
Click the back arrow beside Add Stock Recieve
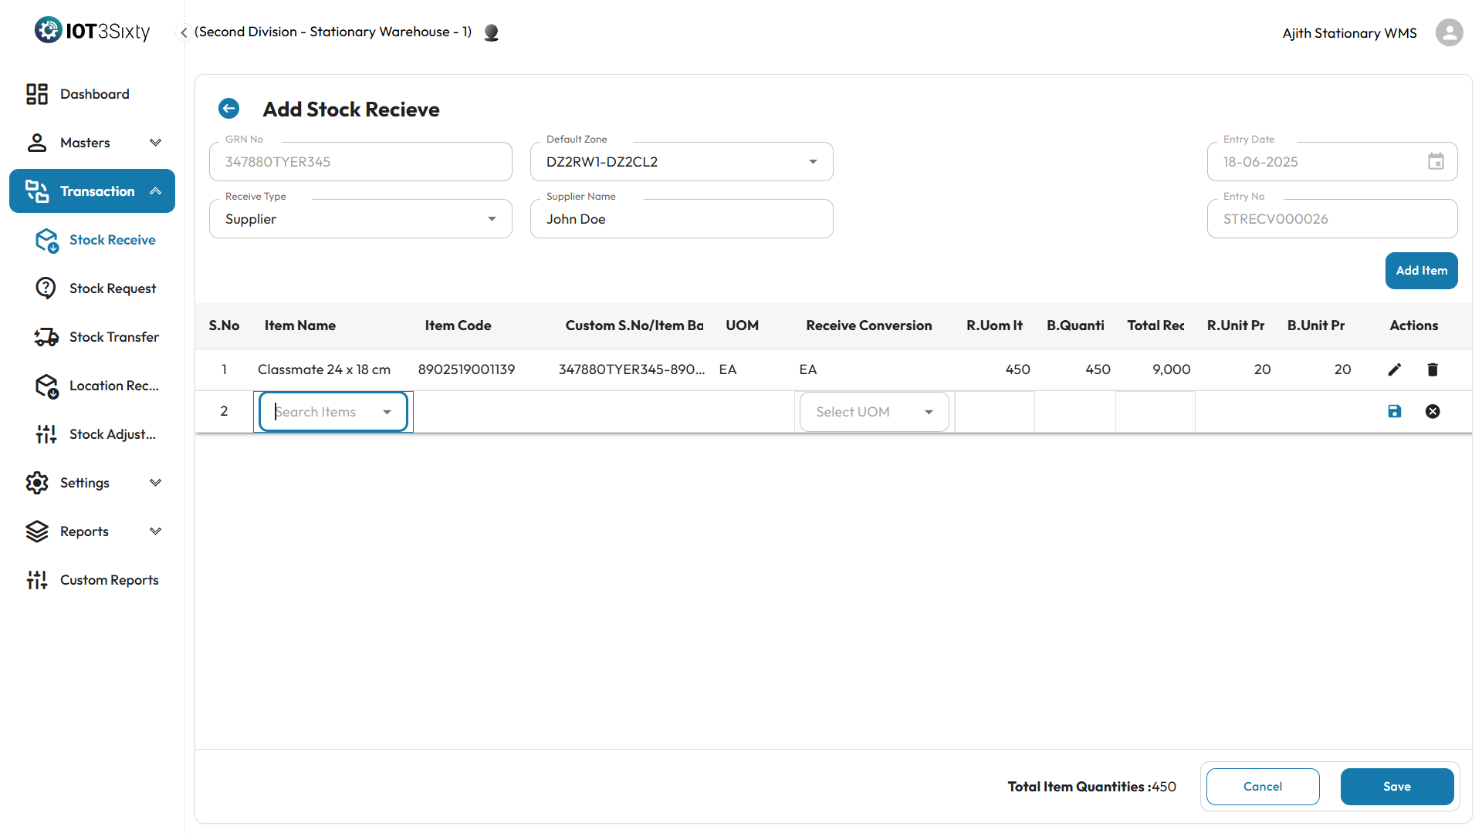[x=228, y=109]
